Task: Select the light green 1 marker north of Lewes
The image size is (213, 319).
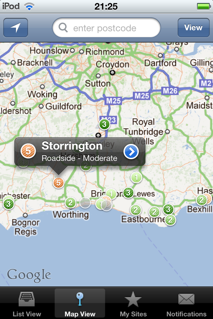Action: [136, 177]
